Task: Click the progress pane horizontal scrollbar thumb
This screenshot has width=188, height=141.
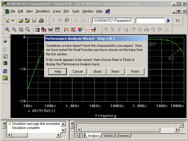Action: [x=121, y=130]
